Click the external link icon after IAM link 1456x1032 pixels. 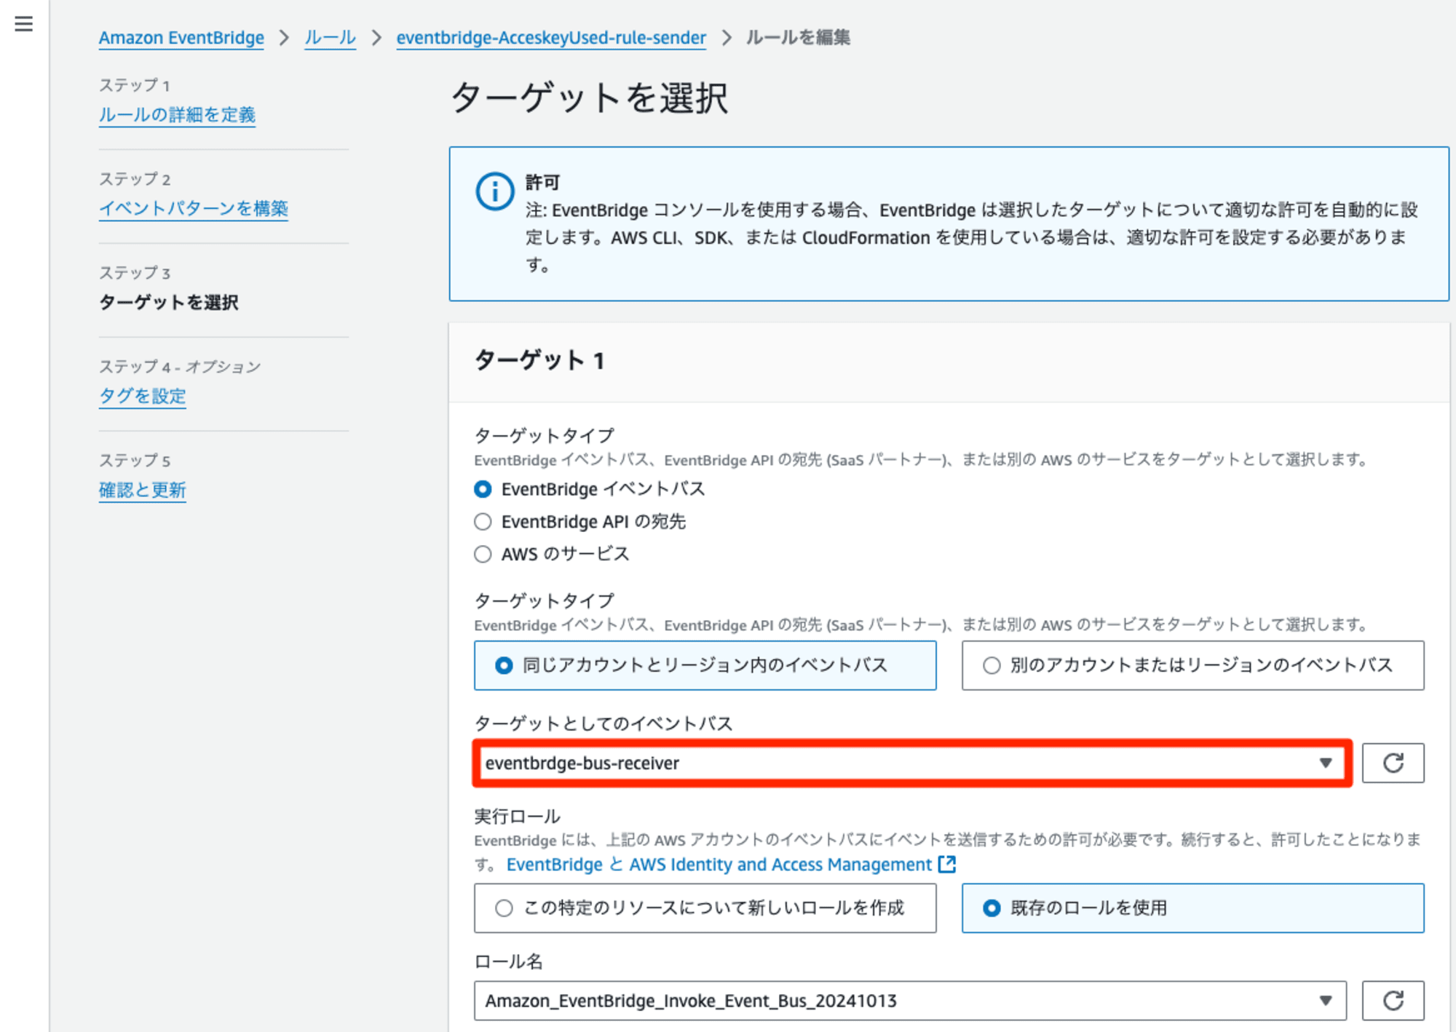pyautogui.click(x=947, y=864)
